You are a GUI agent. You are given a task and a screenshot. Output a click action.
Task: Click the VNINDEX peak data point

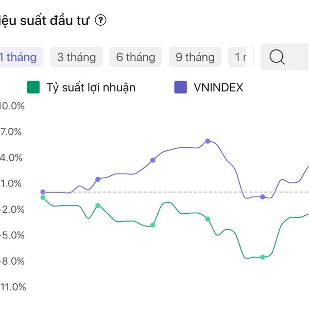208,141
